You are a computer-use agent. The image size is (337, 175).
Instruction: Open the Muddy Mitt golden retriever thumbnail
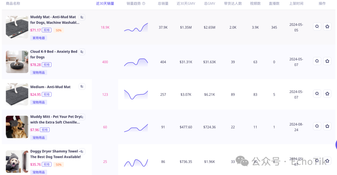17,127
